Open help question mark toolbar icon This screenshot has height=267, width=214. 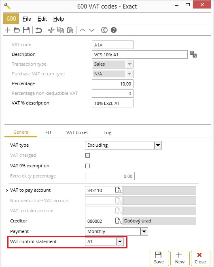click(x=114, y=30)
